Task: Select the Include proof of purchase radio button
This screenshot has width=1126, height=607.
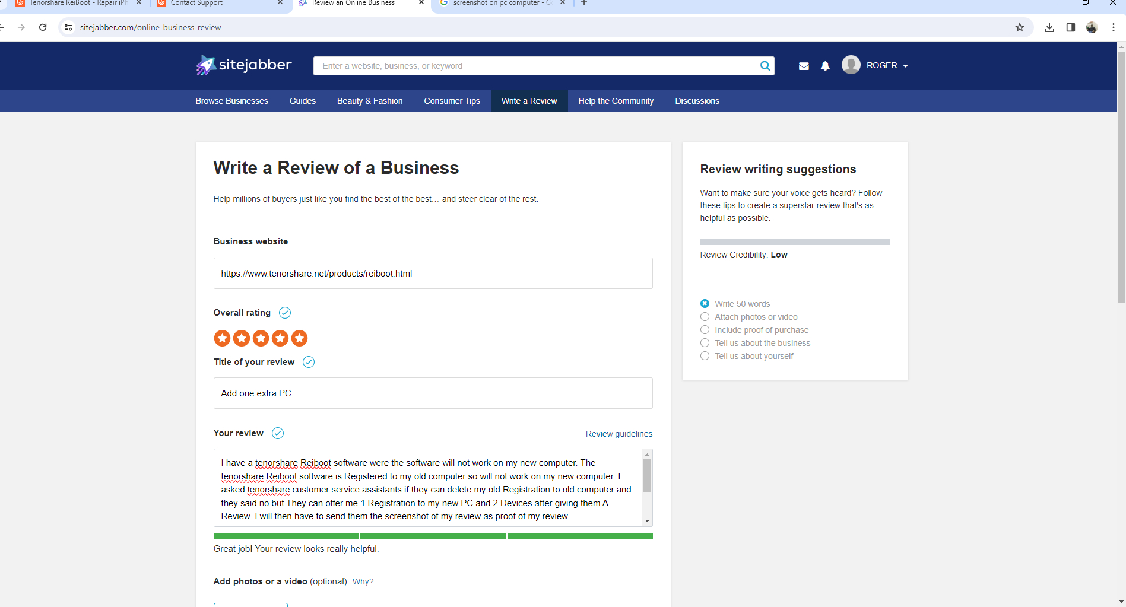Action: click(705, 329)
